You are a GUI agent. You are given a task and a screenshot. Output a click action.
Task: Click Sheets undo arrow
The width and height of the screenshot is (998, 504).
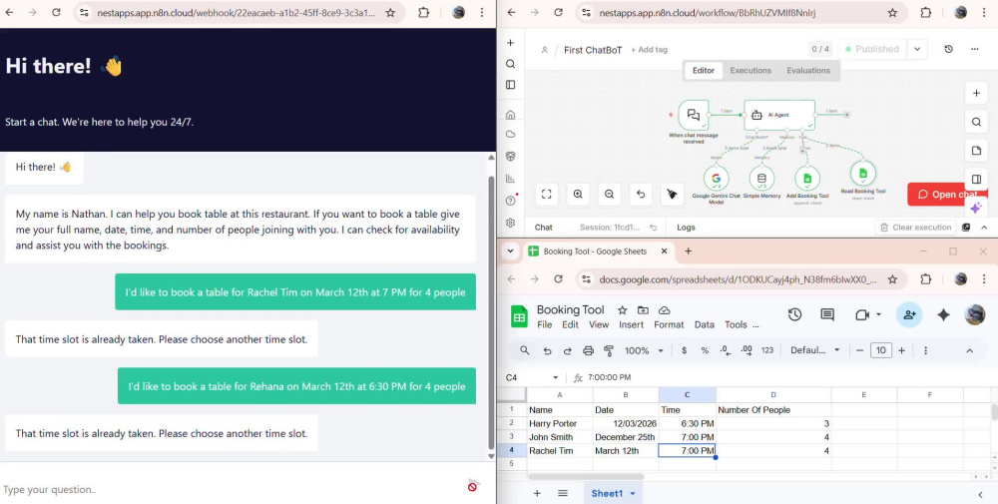pos(547,350)
